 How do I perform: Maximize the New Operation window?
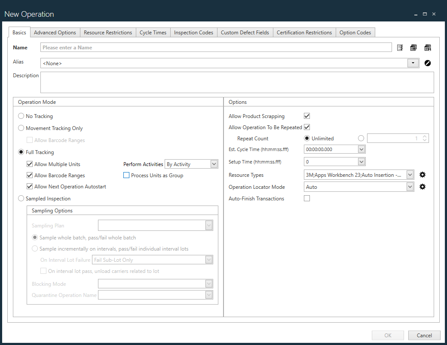tap(425, 14)
